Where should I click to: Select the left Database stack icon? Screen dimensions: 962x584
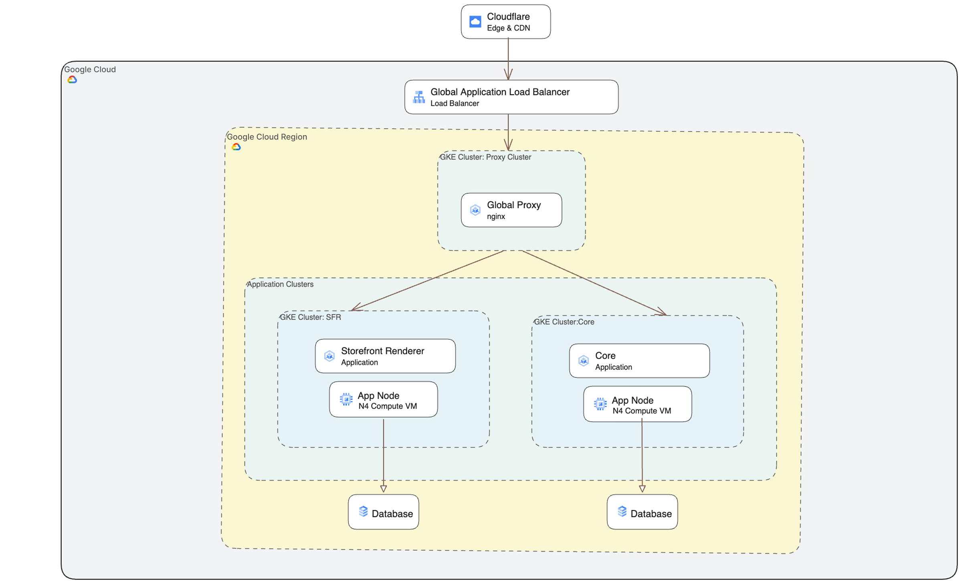(x=363, y=512)
